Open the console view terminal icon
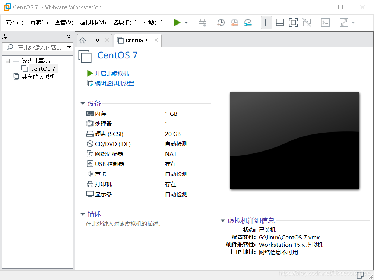374x280 pixels. [x=325, y=23]
